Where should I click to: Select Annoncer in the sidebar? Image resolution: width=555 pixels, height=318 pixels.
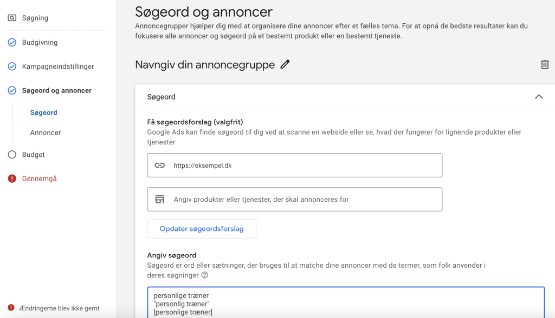(x=45, y=132)
